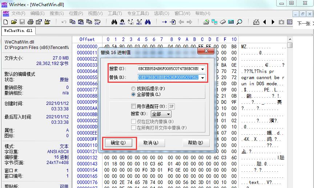314x188 pixels.
Task: Click the Print toolbar icon
Action: [x=31, y=22]
